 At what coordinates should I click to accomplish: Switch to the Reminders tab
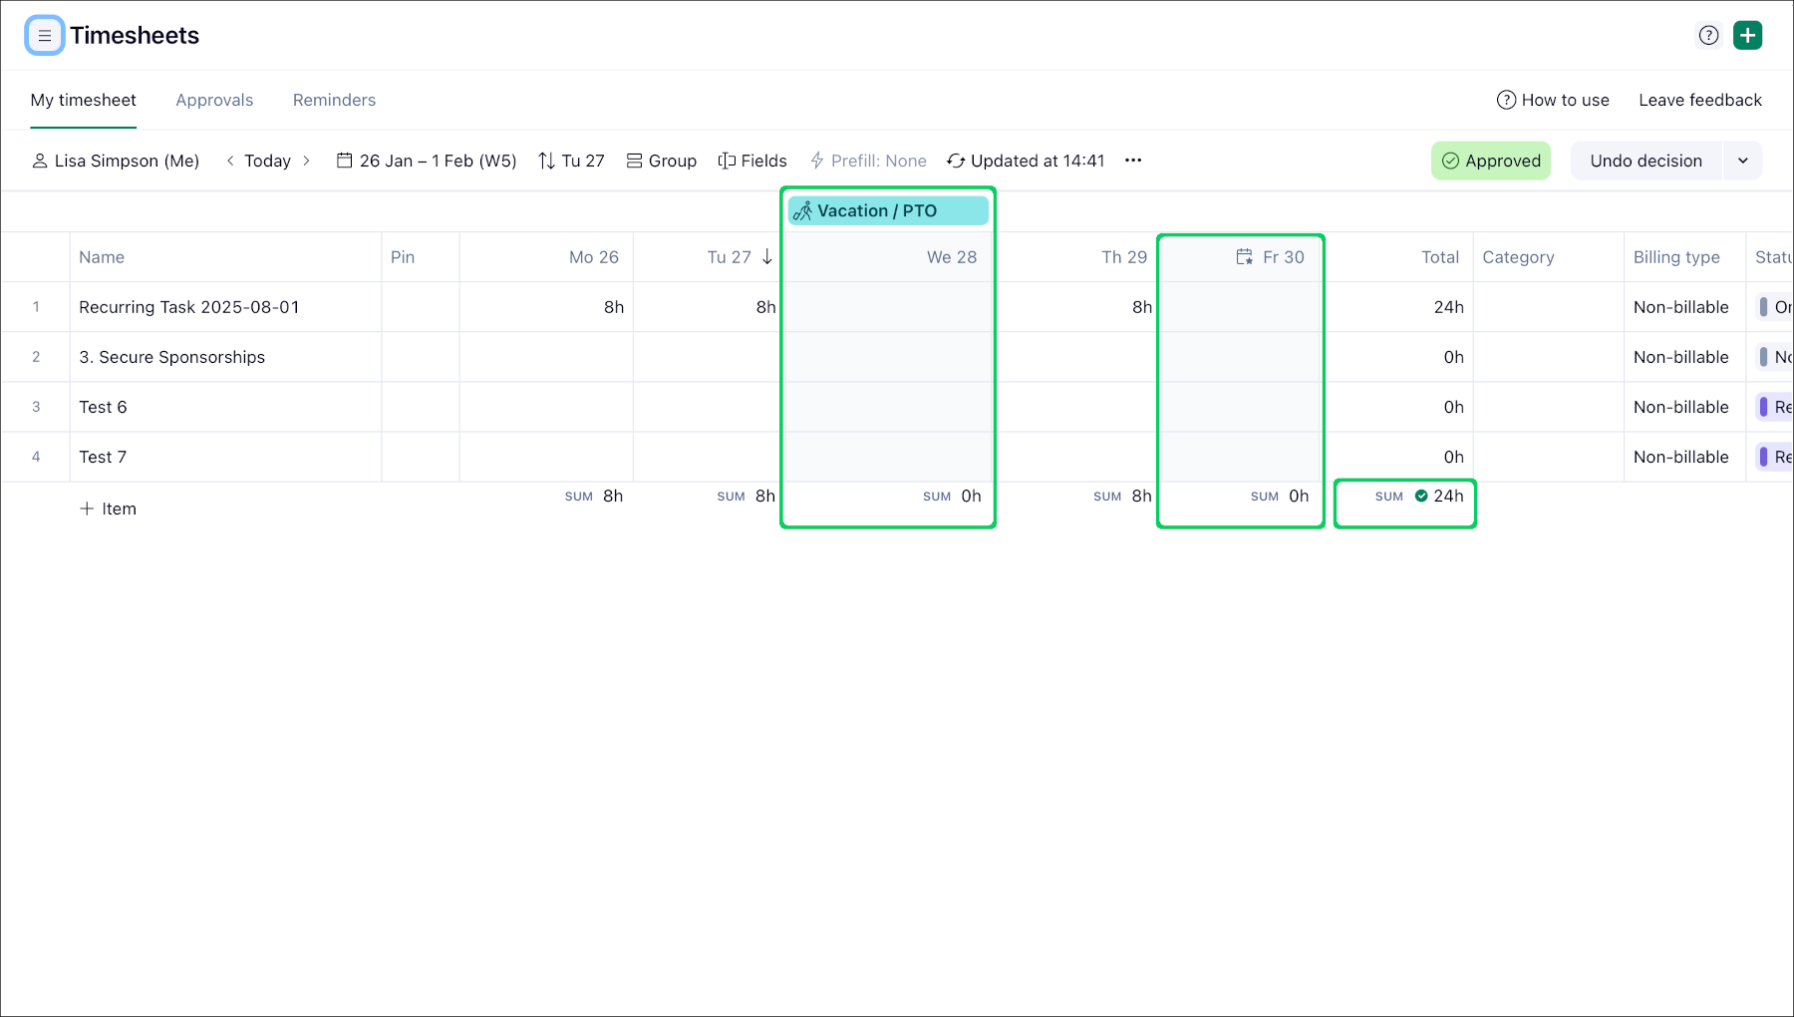[334, 100]
